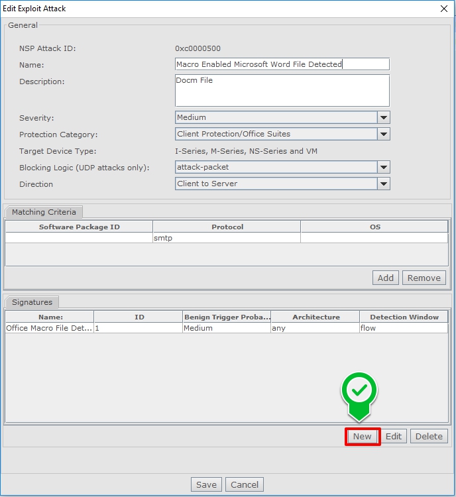Image resolution: width=456 pixels, height=497 pixels.
Task: Click the "any" architecture cell
Action: 315,328
